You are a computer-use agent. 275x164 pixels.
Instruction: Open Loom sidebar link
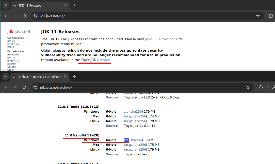10,70
